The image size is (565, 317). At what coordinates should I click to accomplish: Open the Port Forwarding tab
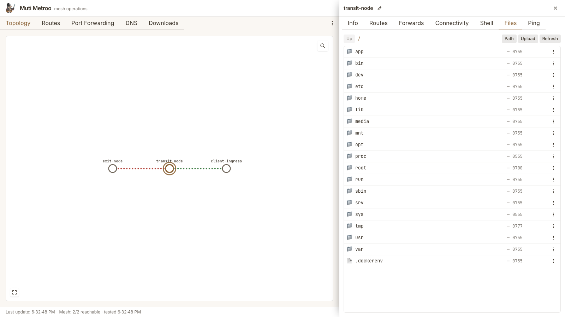[93, 23]
